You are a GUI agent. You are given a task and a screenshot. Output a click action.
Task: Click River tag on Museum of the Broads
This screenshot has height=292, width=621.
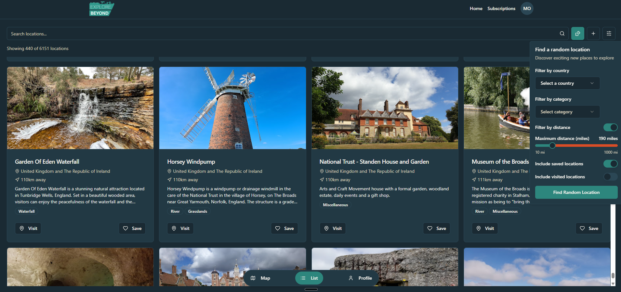pos(480,211)
